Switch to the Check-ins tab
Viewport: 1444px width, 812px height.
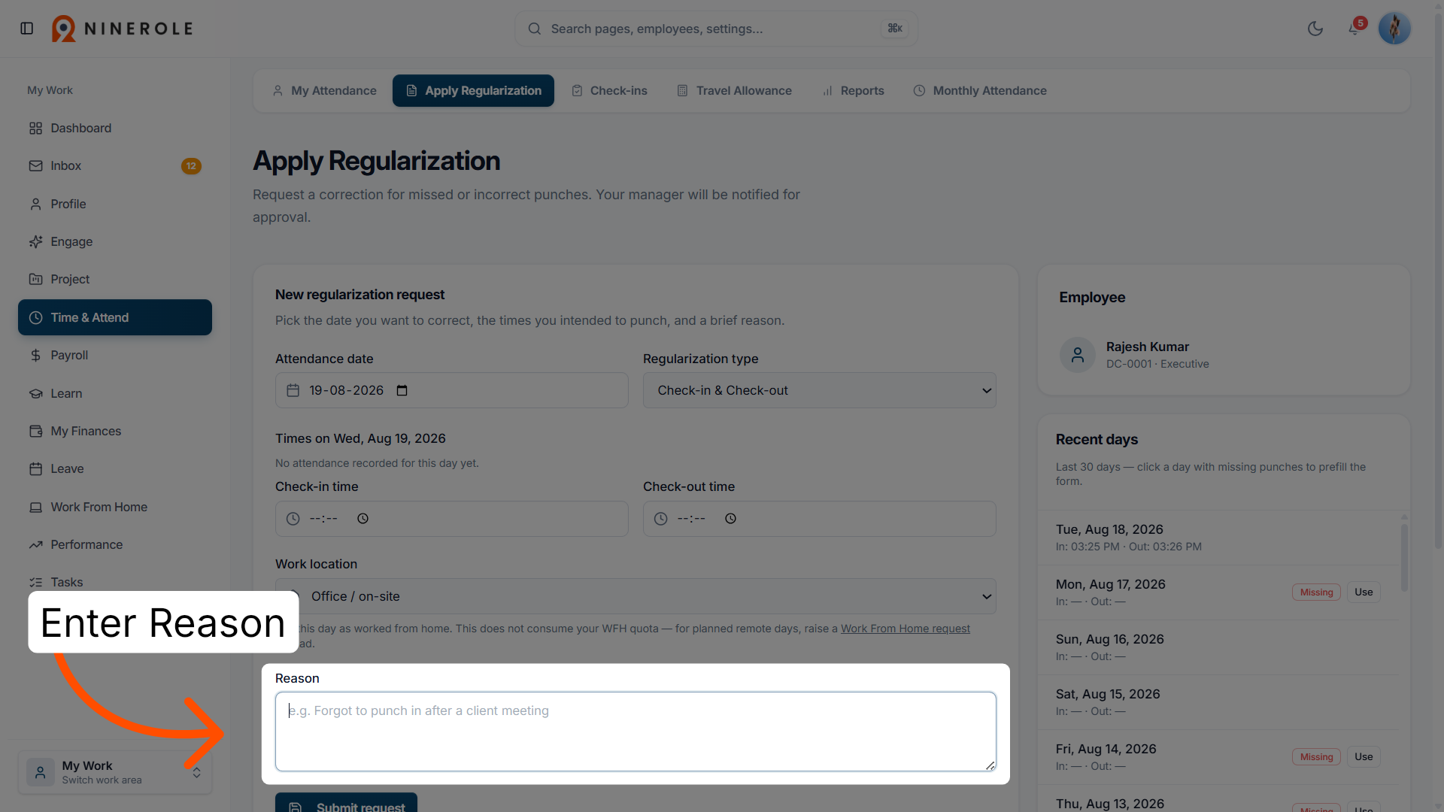[x=609, y=91]
